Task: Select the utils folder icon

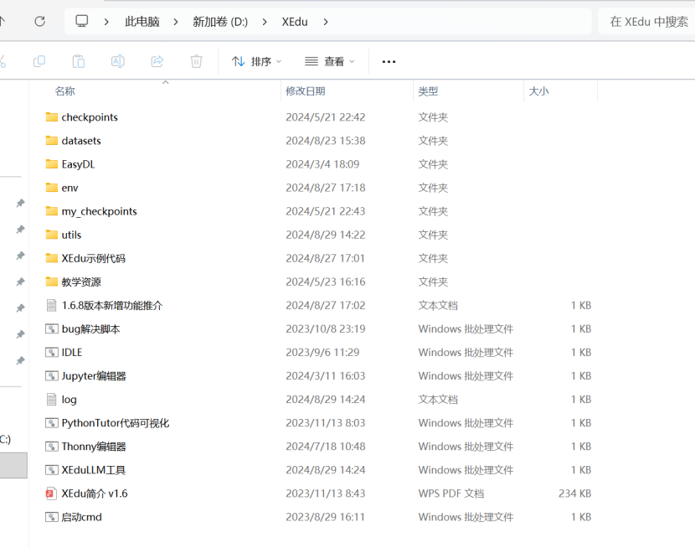Action: pos(51,235)
